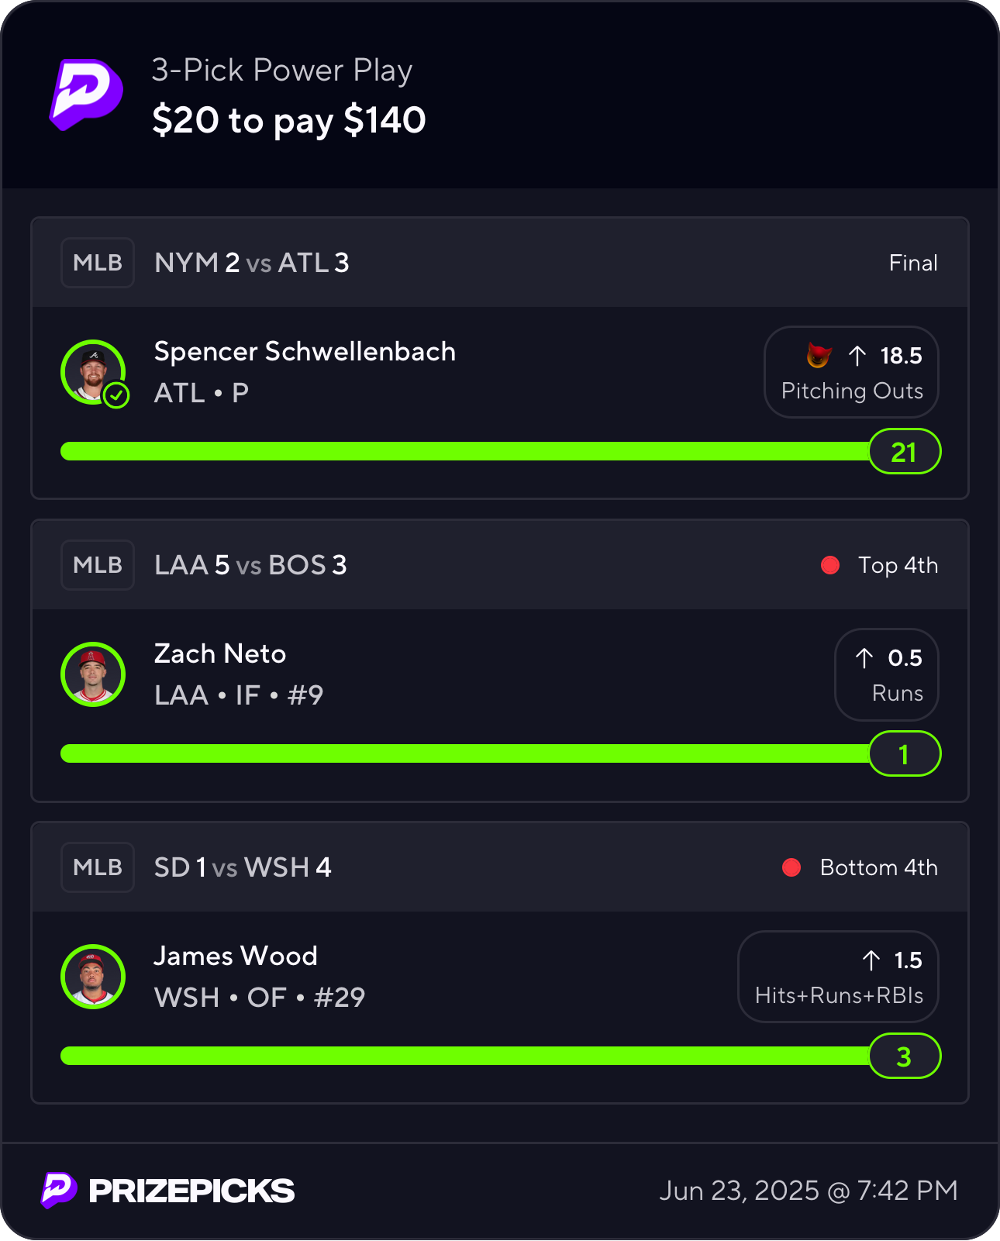Open Zach Neto's player photo
This screenshot has height=1241, width=1000.
click(93, 674)
